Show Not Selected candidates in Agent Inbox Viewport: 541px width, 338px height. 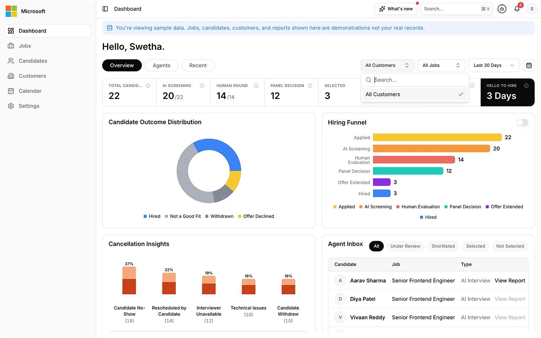tap(510, 246)
